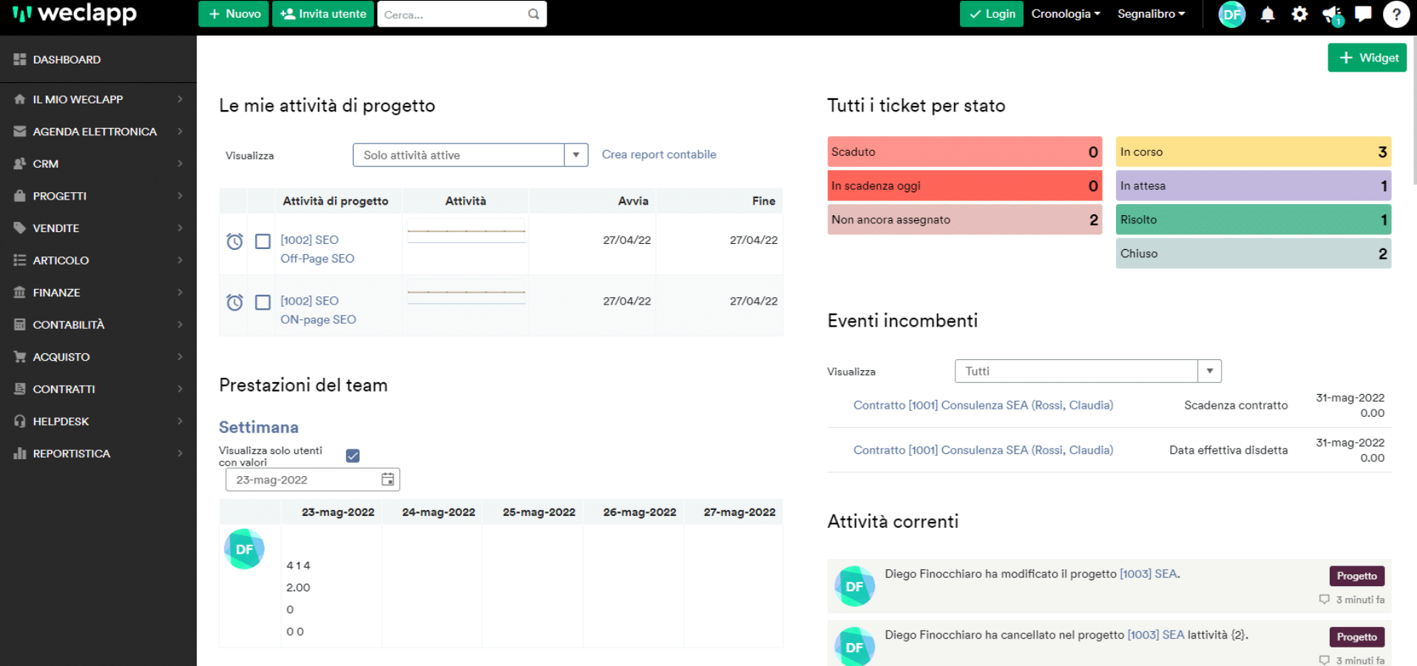Open Off-Page SEO task link
Viewport: 1417px width, 666px height.
click(x=317, y=259)
